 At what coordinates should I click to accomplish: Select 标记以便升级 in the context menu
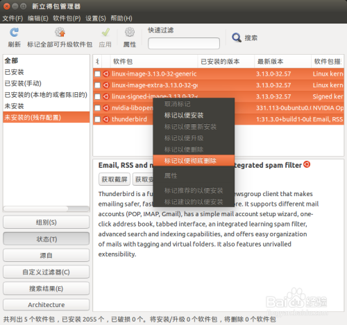(194, 138)
